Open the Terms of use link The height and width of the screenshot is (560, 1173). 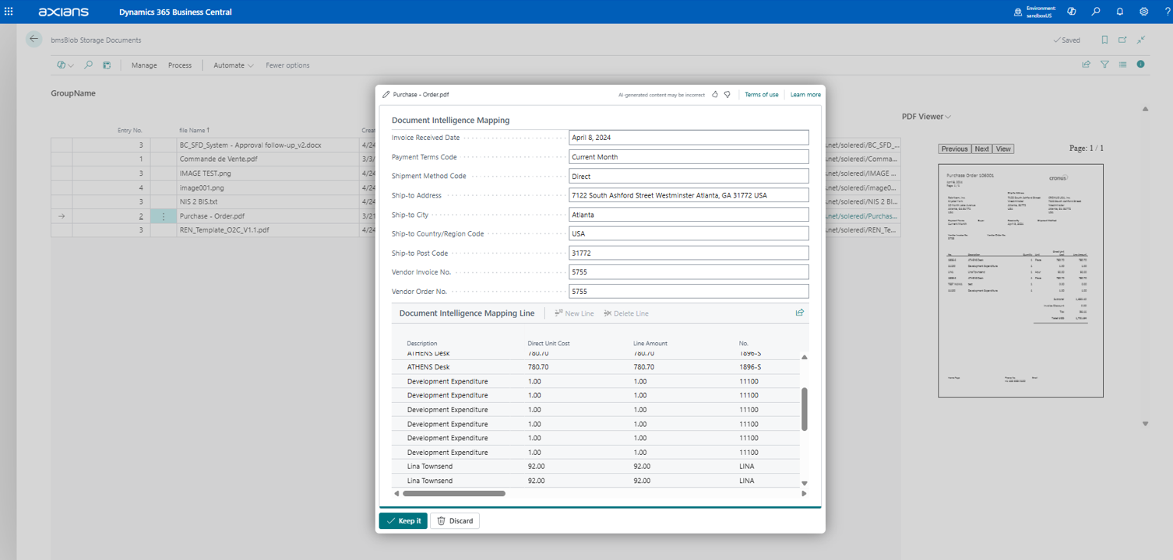(x=761, y=95)
